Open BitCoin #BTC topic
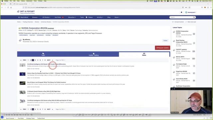Viewport: 213px width, 120px height. click(x=180, y=57)
